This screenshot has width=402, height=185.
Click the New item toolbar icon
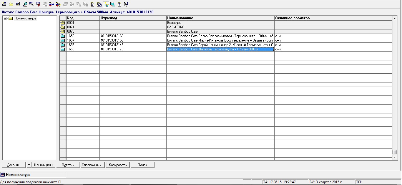pyautogui.click(x=4, y=4)
